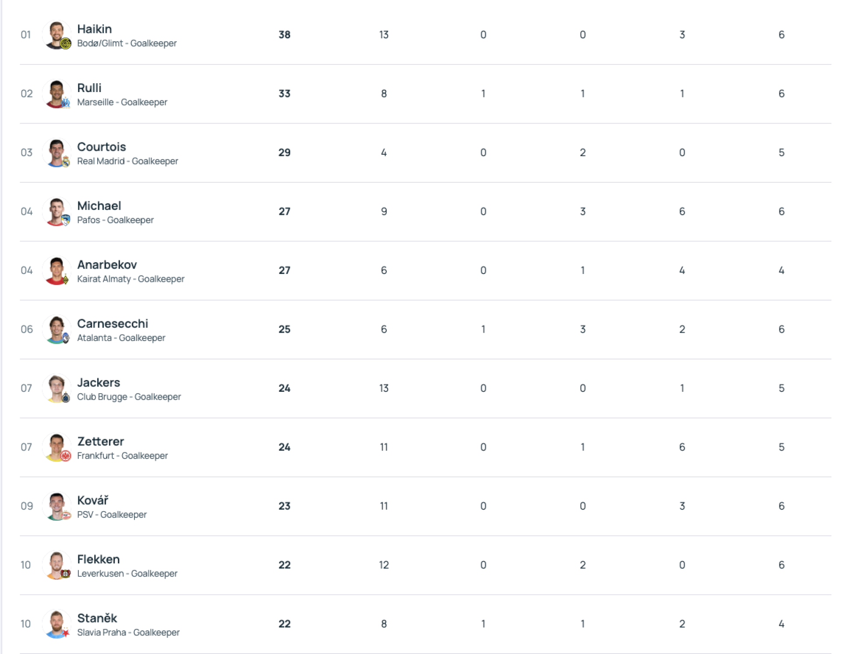Click Anarbekov's player photo avatar
Viewport: 841px width, 654px height.
pos(57,270)
